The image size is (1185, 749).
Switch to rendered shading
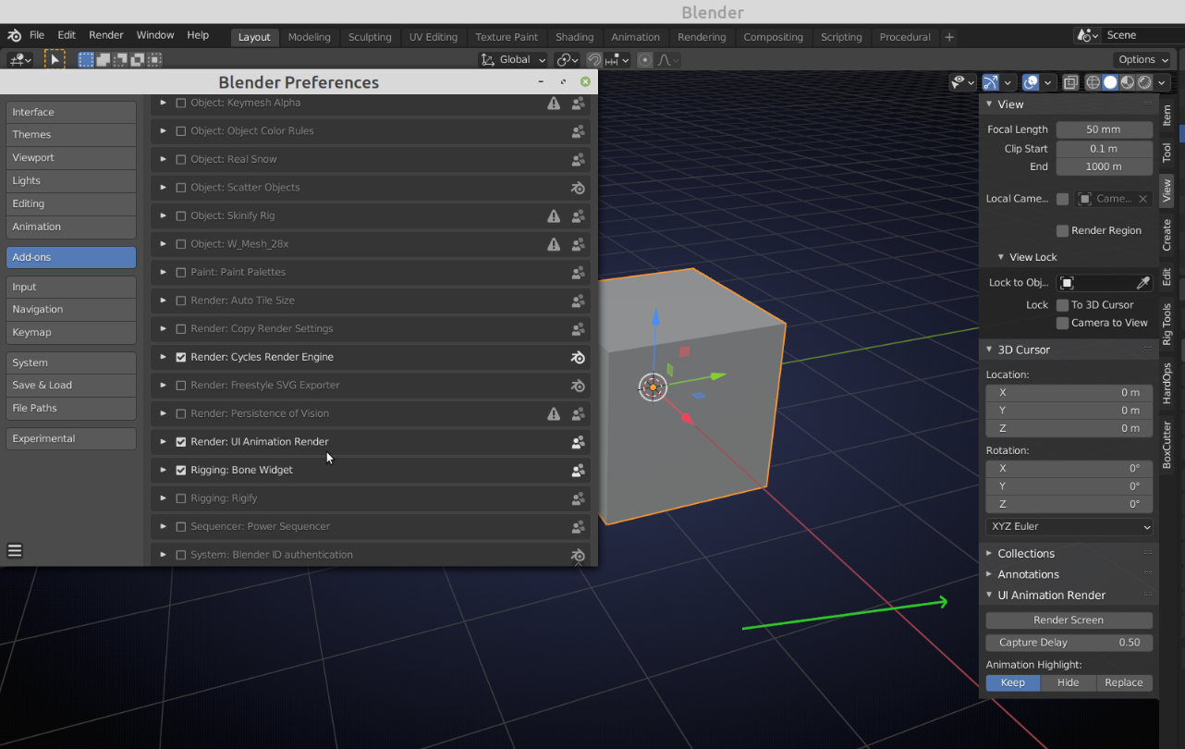point(1144,82)
